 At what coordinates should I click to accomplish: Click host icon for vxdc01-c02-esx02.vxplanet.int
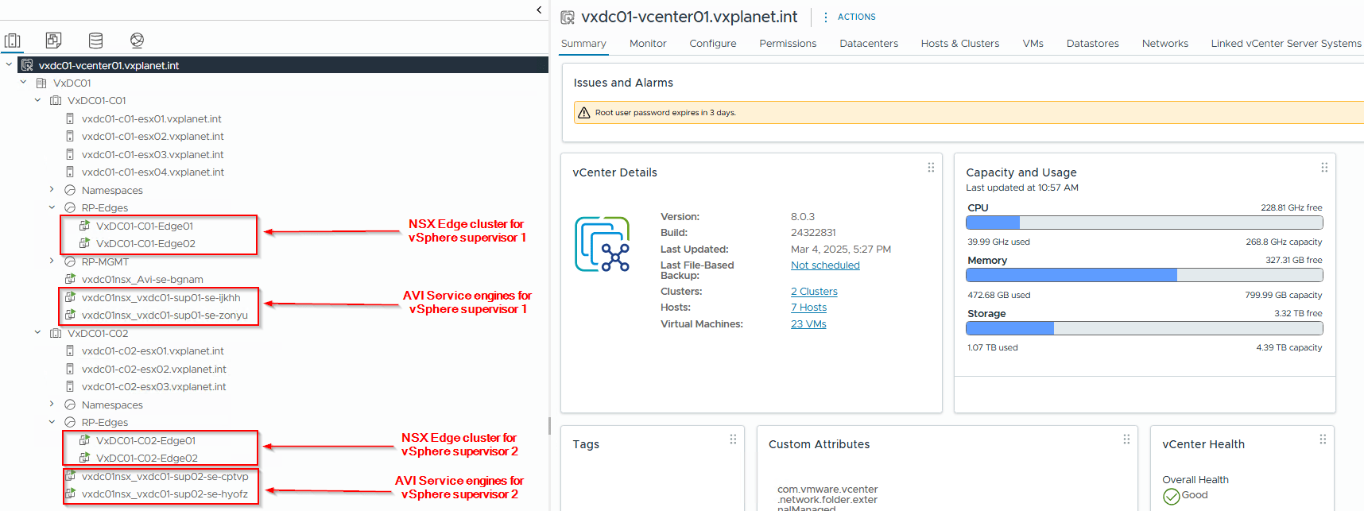click(70, 369)
